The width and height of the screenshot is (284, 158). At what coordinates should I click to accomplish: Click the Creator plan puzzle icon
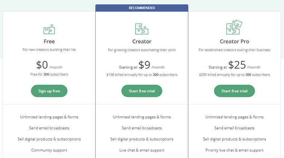coord(142,29)
